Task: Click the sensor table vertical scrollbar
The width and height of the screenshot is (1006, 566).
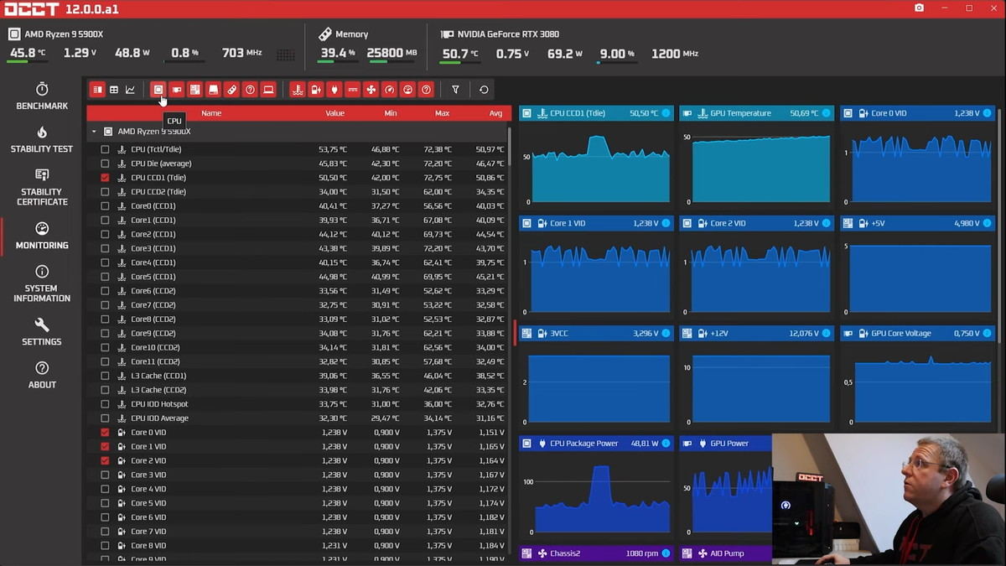Action: pyautogui.click(x=508, y=147)
